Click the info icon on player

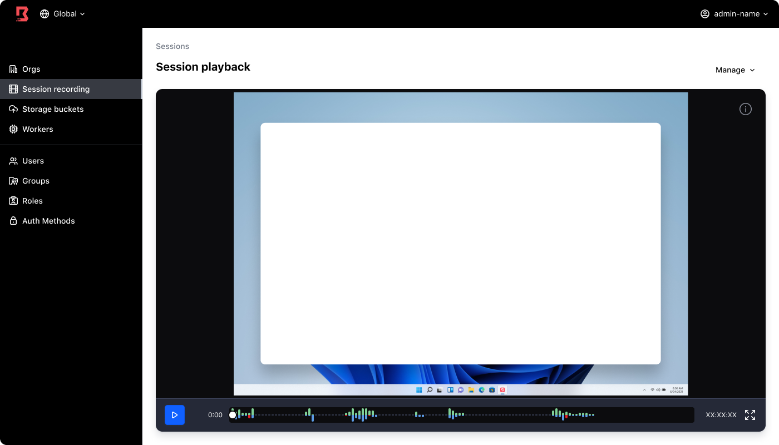[746, 109]
